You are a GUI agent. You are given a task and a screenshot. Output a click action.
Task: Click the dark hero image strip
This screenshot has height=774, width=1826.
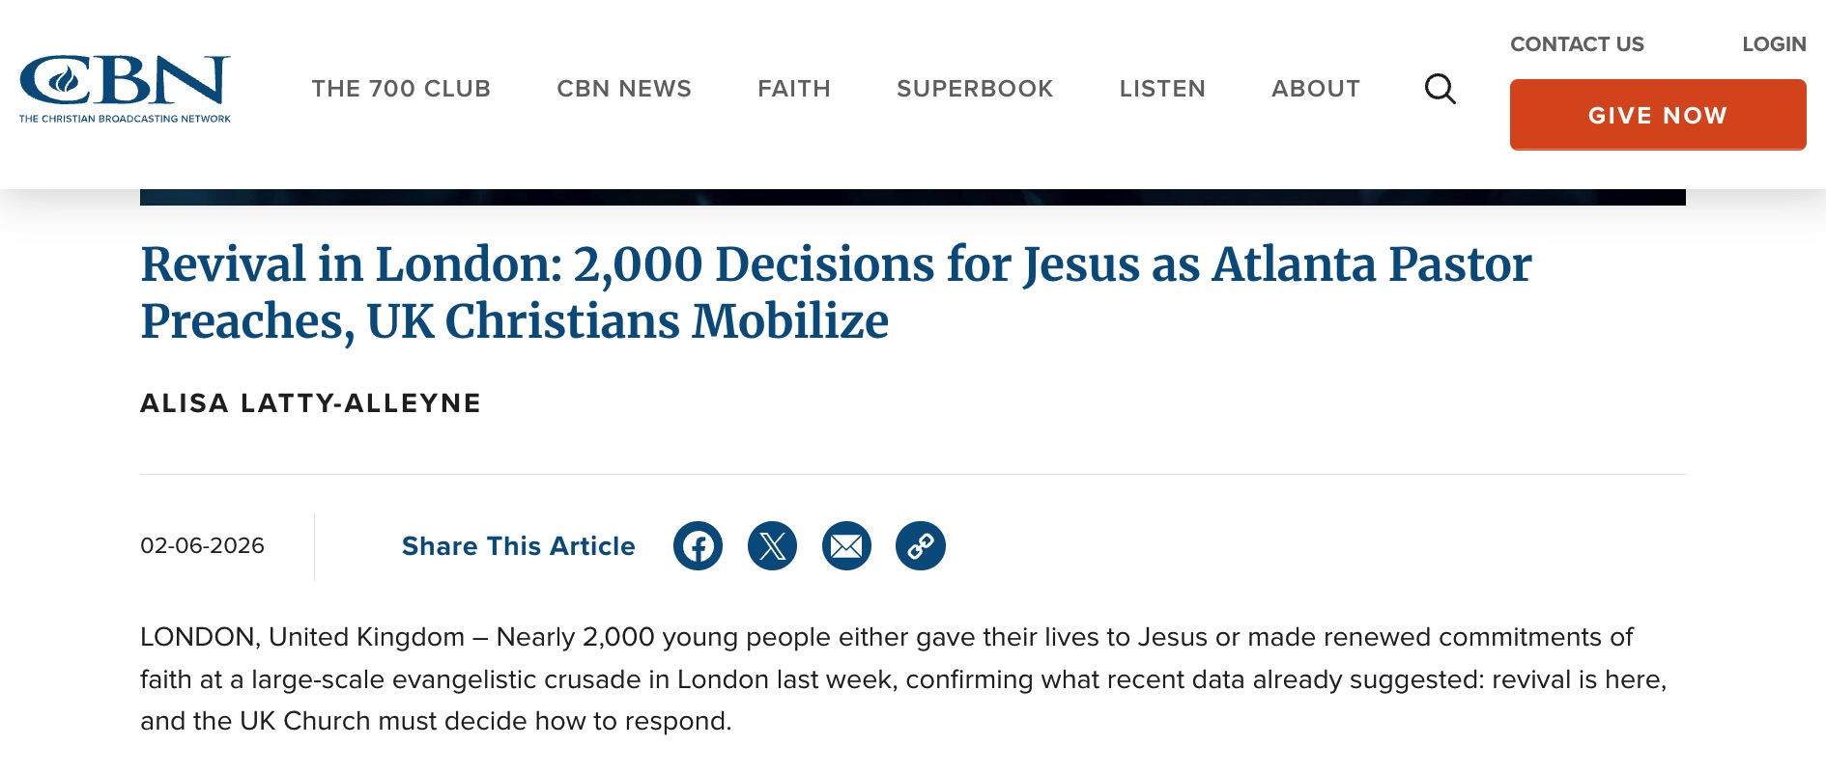912,198
